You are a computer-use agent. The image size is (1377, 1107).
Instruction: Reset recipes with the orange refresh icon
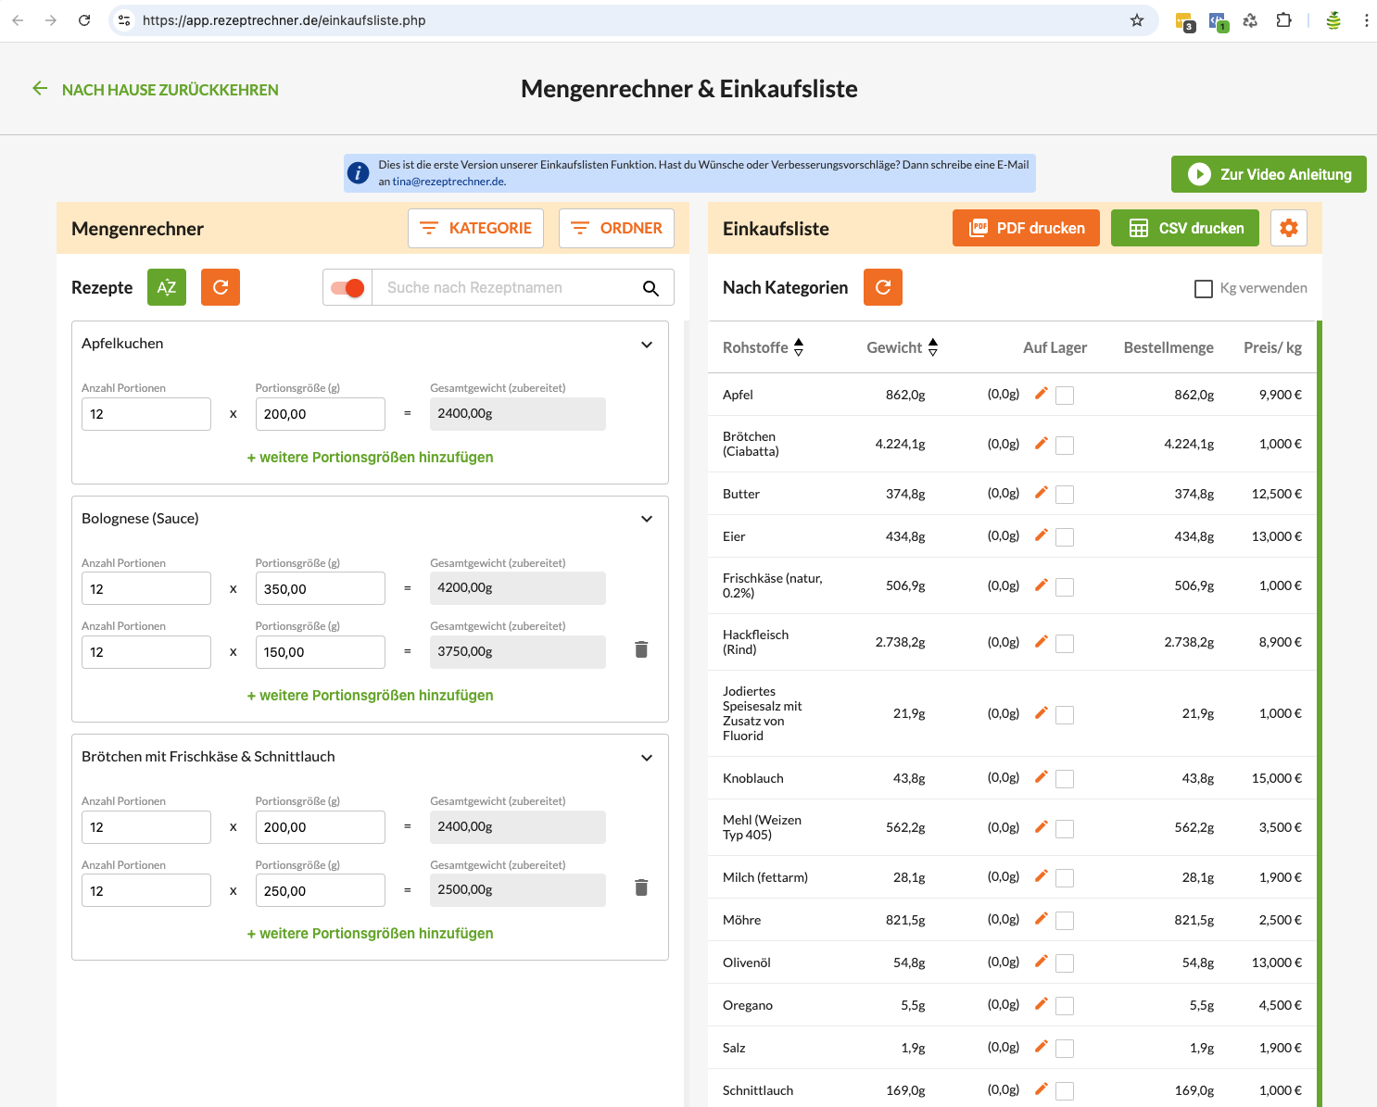[221, 287]
